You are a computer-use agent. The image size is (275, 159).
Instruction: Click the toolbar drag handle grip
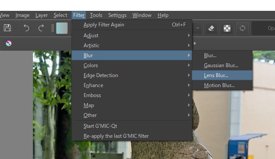coord(52,28)
